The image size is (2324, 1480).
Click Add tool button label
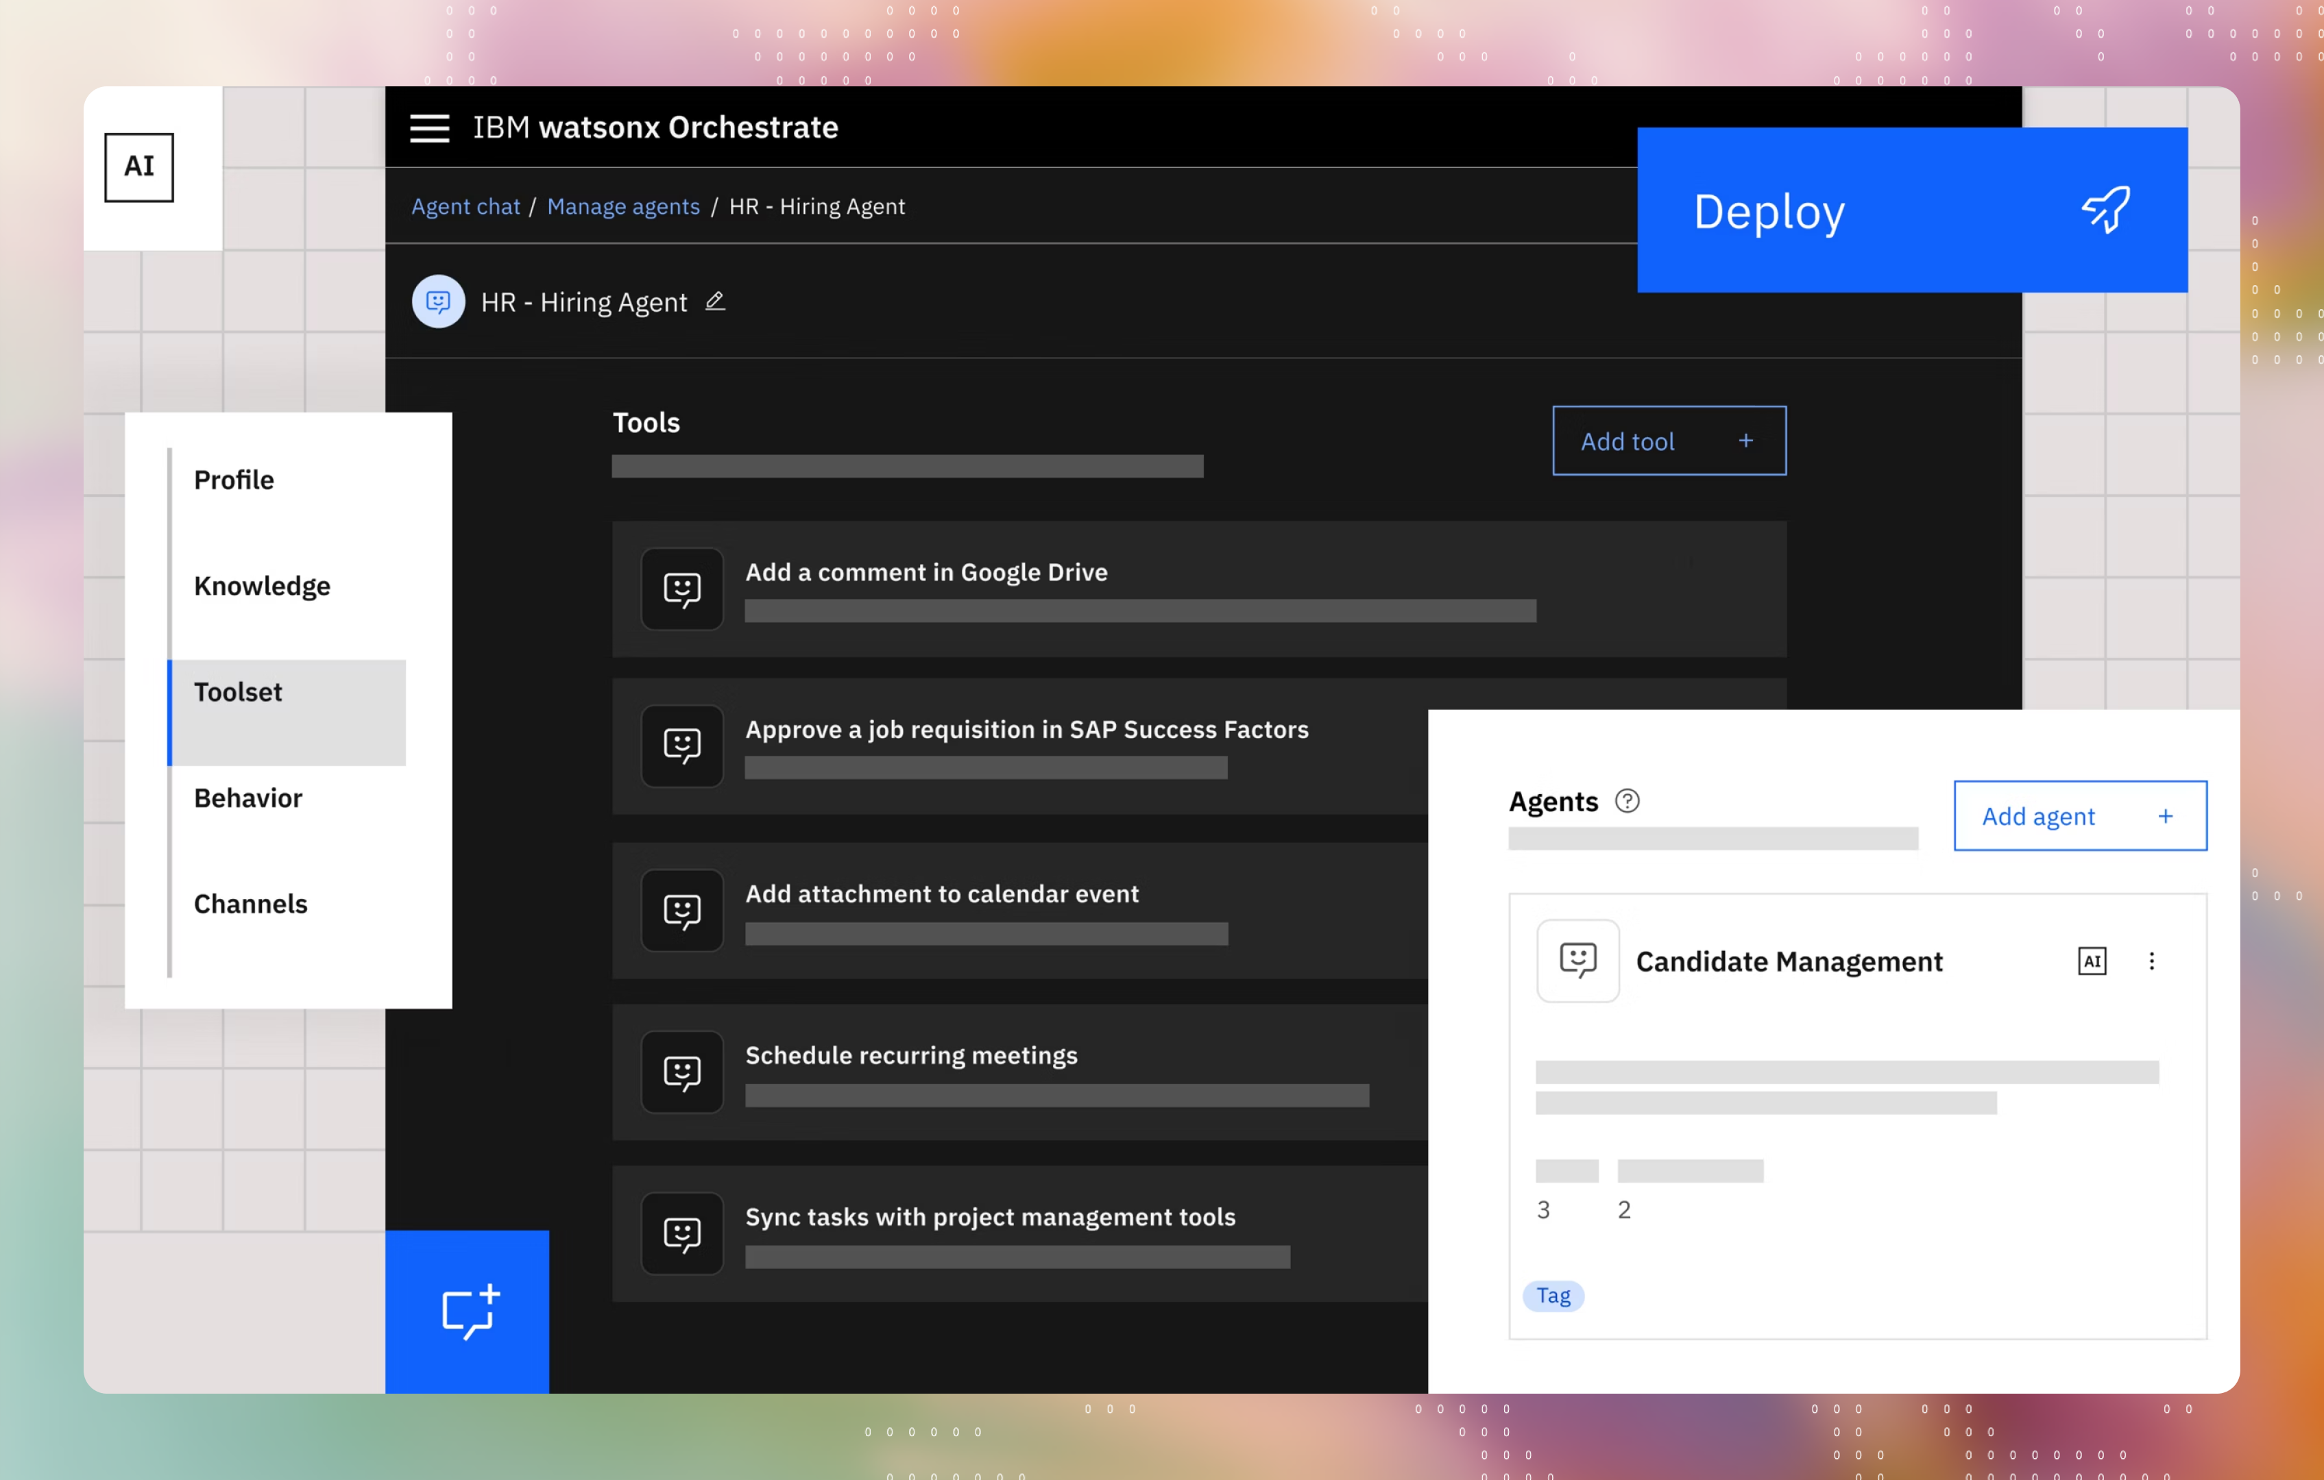click(x=1627, y=441)
